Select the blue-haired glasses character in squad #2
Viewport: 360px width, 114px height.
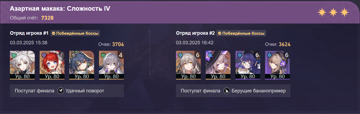248,65
